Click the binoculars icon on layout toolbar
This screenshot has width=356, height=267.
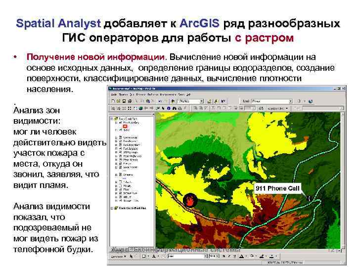(261, 108)
